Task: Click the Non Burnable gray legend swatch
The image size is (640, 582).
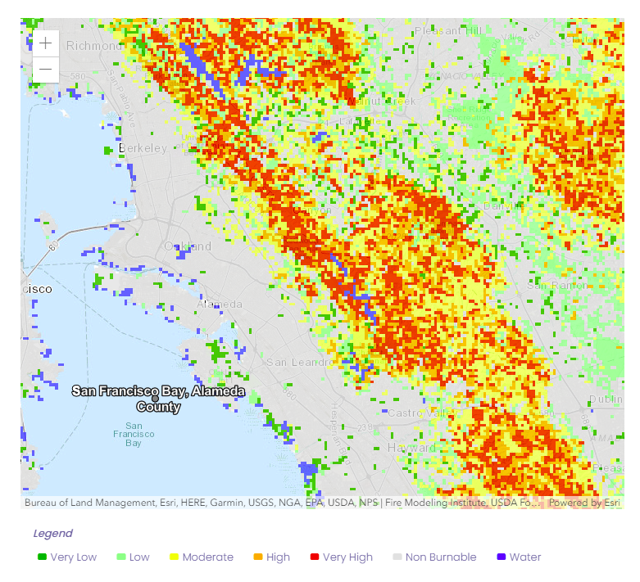Action: 397,557
